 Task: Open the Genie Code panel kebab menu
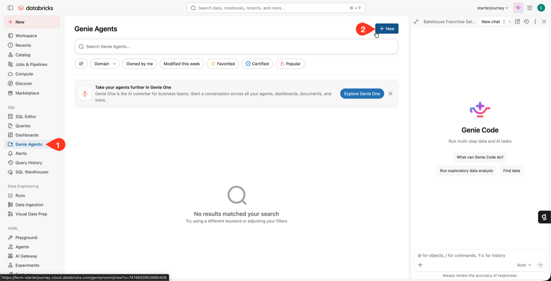tap(535, 22)
